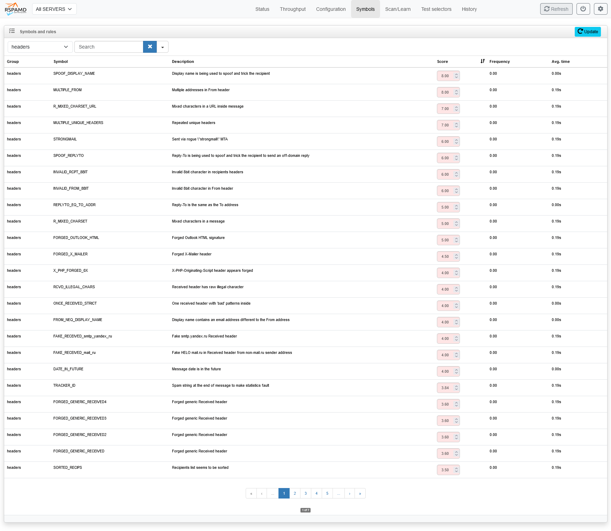Sort by the Description column header
611x531 pixels.
[183, 61]
